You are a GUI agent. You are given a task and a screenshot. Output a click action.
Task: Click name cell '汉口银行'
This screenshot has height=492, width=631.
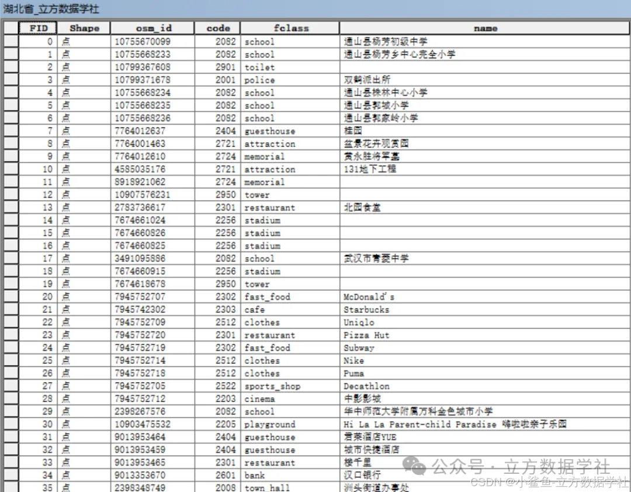point(484,476)
